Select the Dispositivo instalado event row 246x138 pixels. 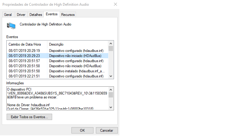tap(58, 71)
